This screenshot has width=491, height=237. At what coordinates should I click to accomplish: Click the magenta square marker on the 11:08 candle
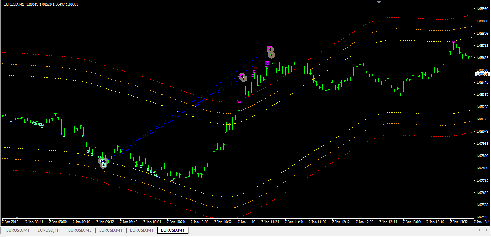240,102
